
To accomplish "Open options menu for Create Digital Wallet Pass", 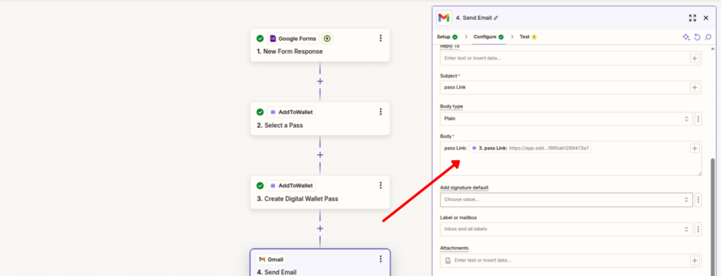I will (x=380, y=185).
